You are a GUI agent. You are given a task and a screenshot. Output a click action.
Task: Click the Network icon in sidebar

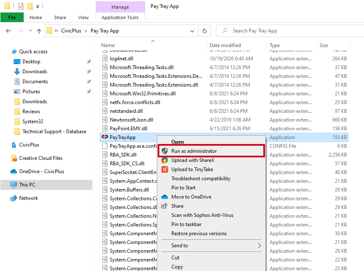click(x=14, y=198)
